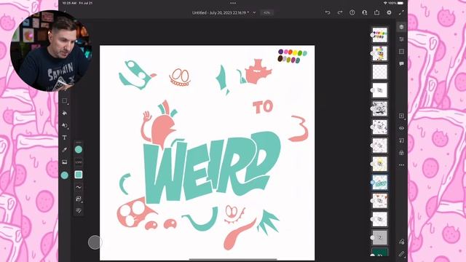
Task: Activate the Text tool (T icon)
Action: (65, 138)
